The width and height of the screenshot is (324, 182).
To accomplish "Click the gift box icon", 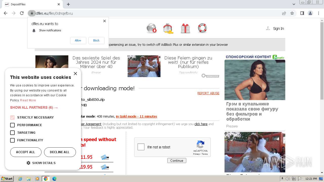I will (185, 28).
